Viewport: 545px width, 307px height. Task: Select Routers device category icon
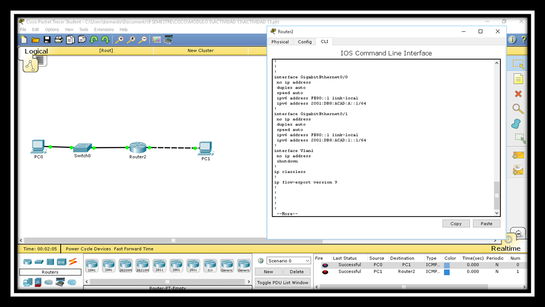coord(28,262)
